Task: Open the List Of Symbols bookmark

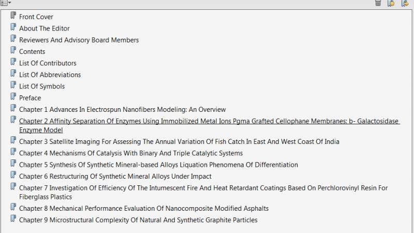Action: tap(42, 86)
